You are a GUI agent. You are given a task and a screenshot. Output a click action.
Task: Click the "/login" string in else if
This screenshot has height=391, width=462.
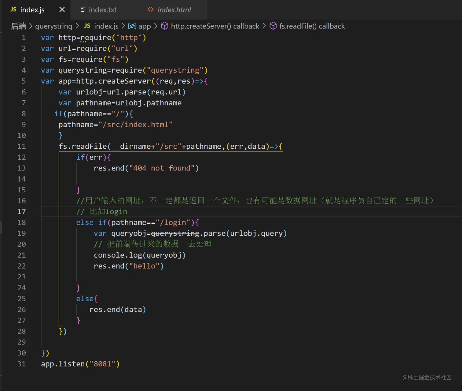[x=173, y=222]
